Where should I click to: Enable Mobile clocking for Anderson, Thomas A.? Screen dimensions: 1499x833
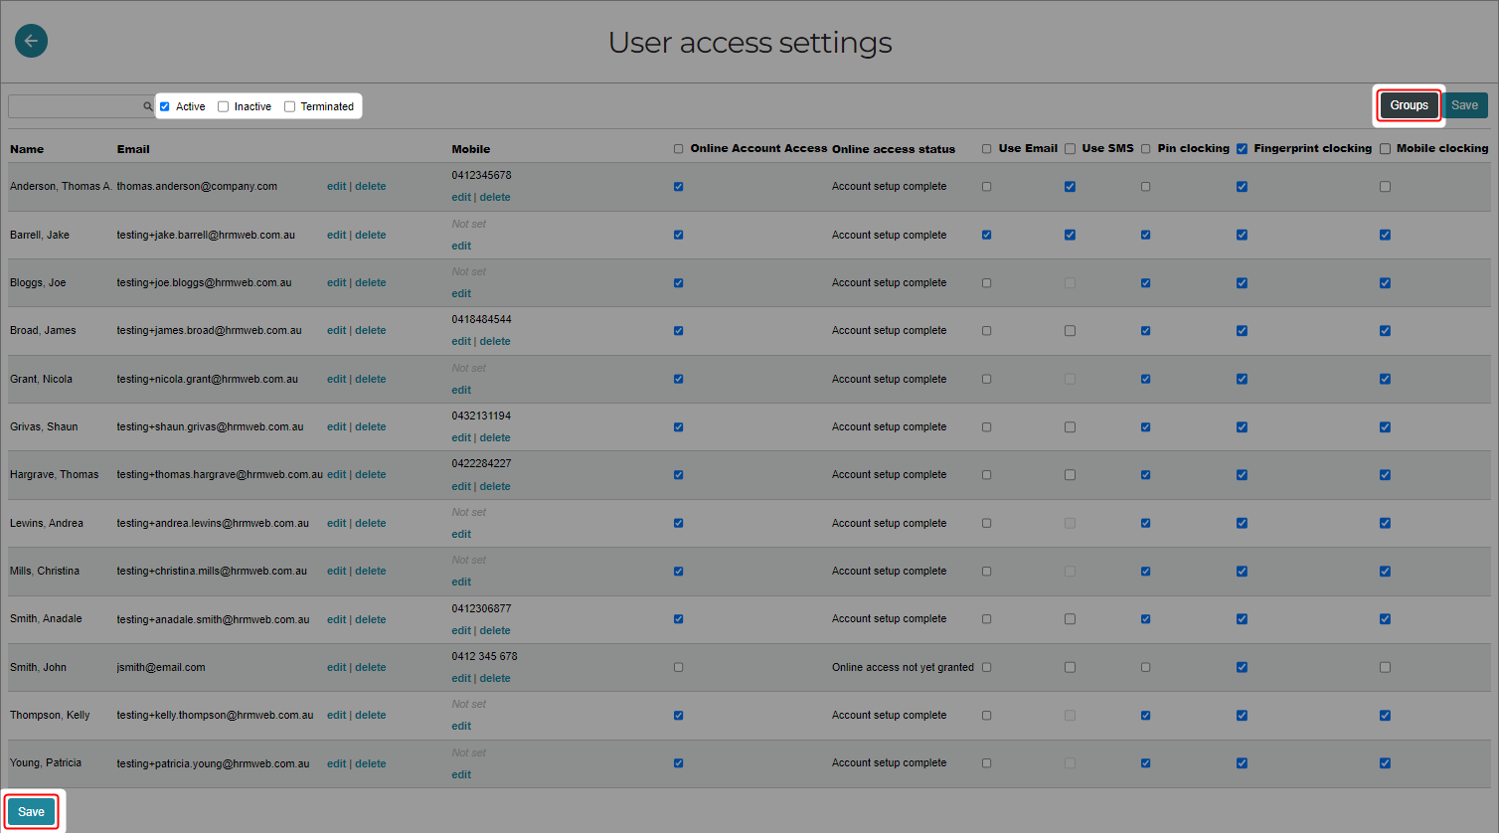click(1385, 187)
